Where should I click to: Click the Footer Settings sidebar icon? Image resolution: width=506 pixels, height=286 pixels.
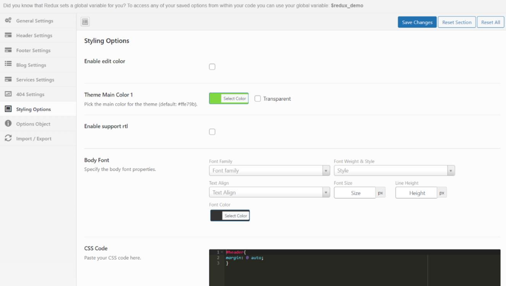8,50
